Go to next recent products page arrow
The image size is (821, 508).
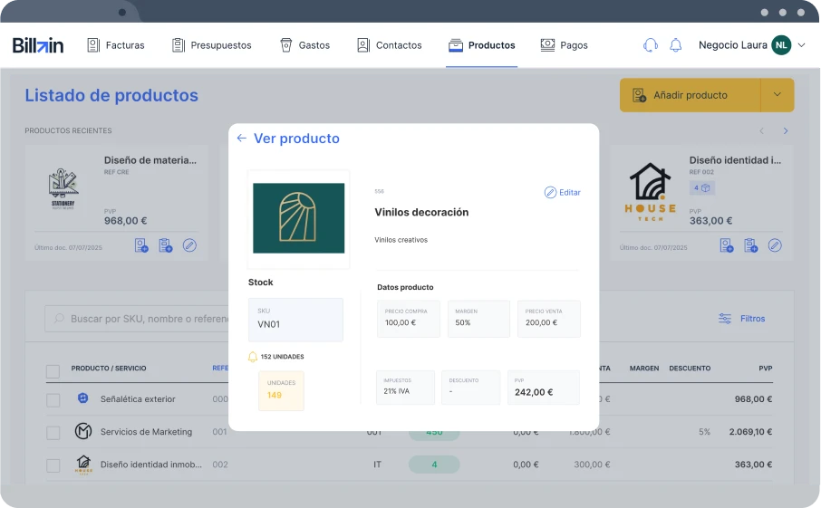tap(785, 131)
